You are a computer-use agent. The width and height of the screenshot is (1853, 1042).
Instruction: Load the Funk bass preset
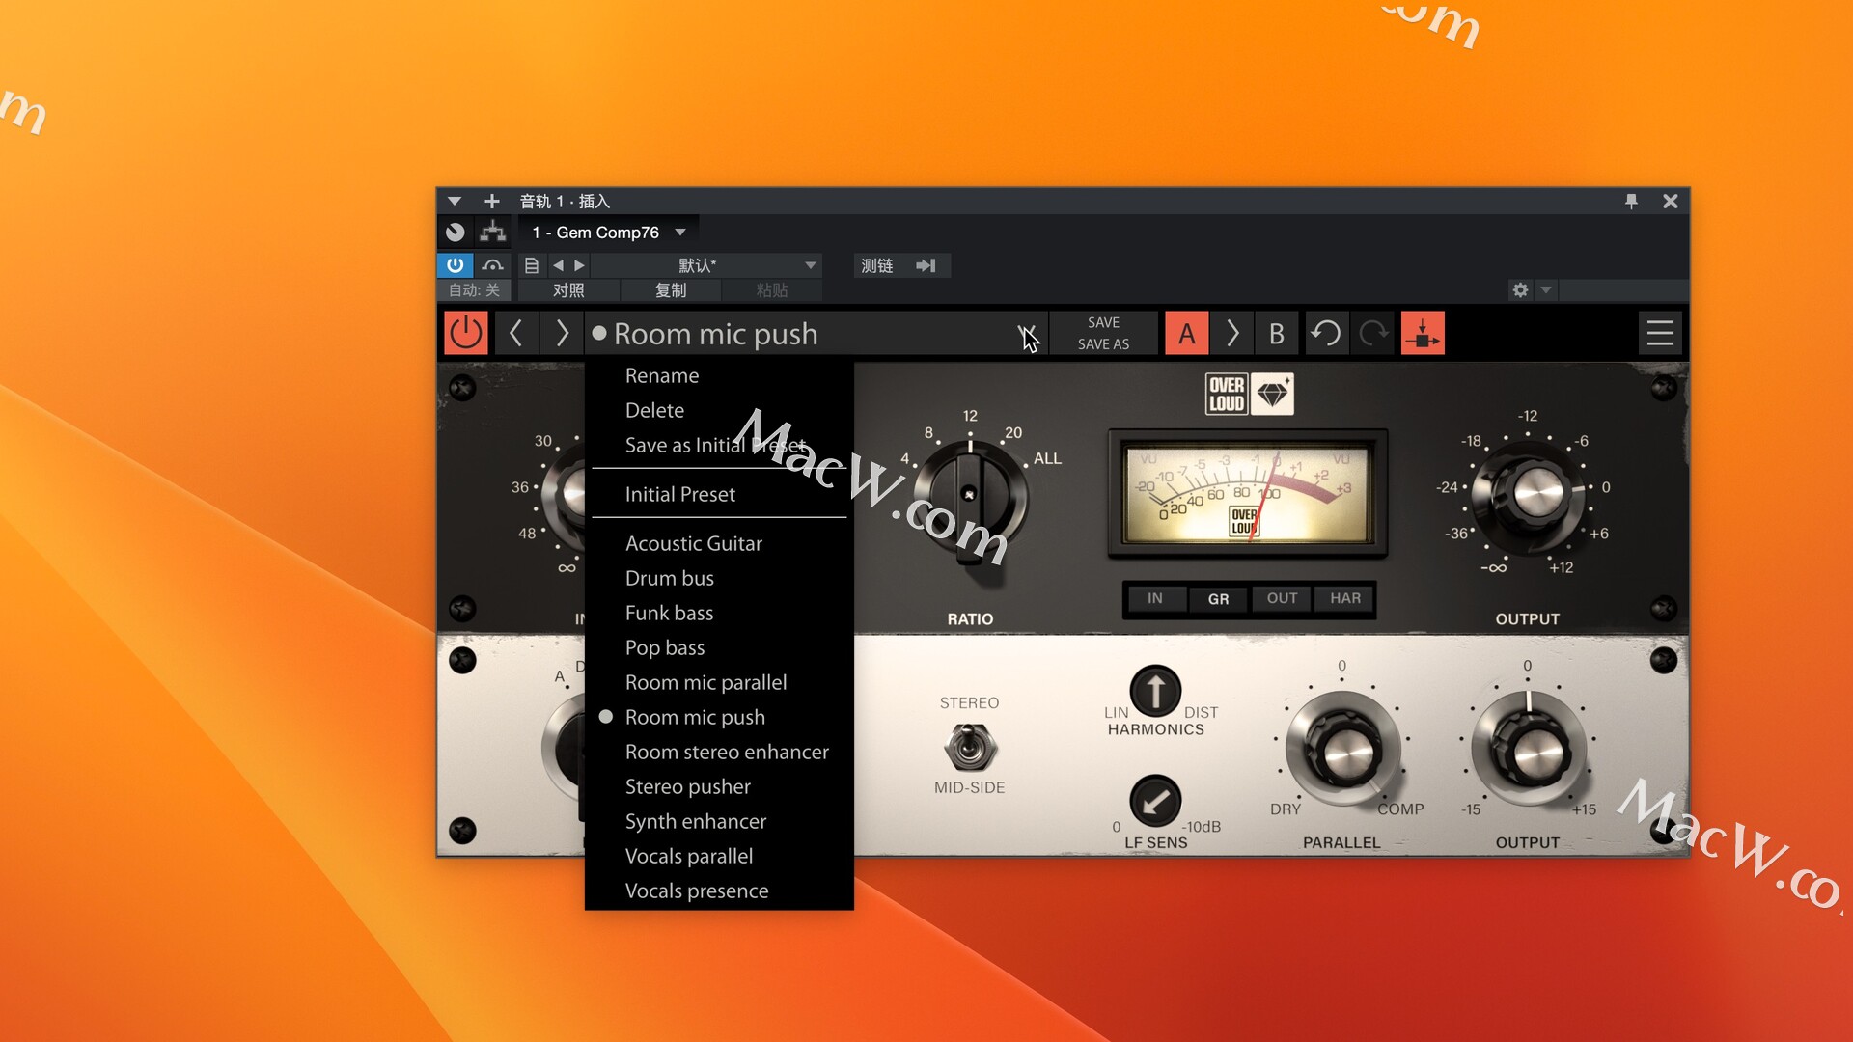pyautogui.click(x=719, y=613)
